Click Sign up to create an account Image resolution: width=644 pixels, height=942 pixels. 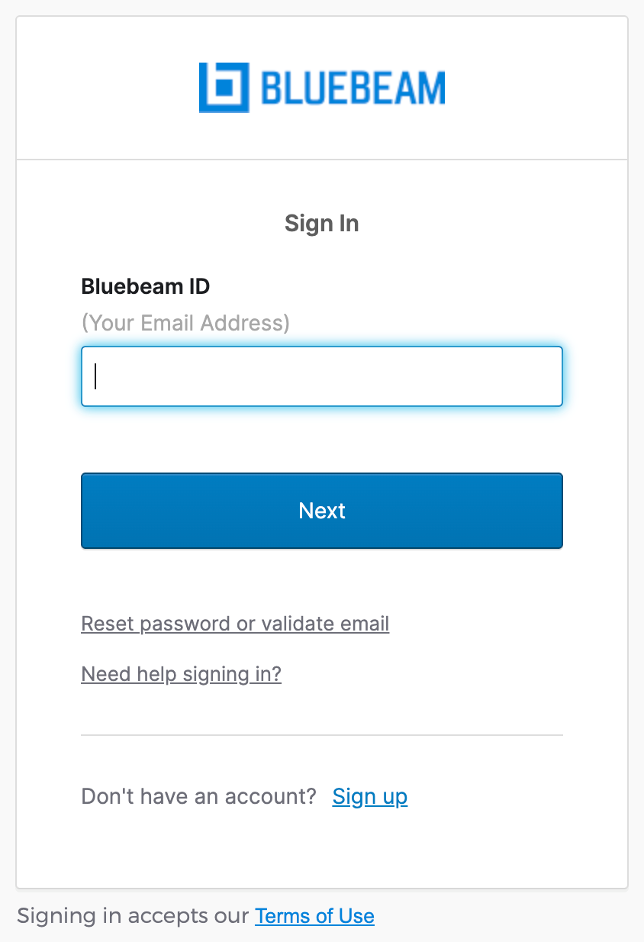(369, 795)
